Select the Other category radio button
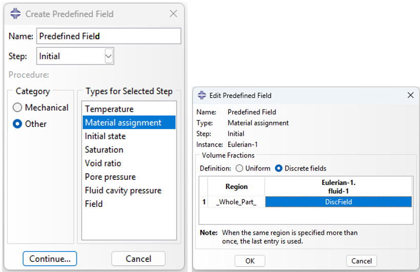 [x=18, y=124]
